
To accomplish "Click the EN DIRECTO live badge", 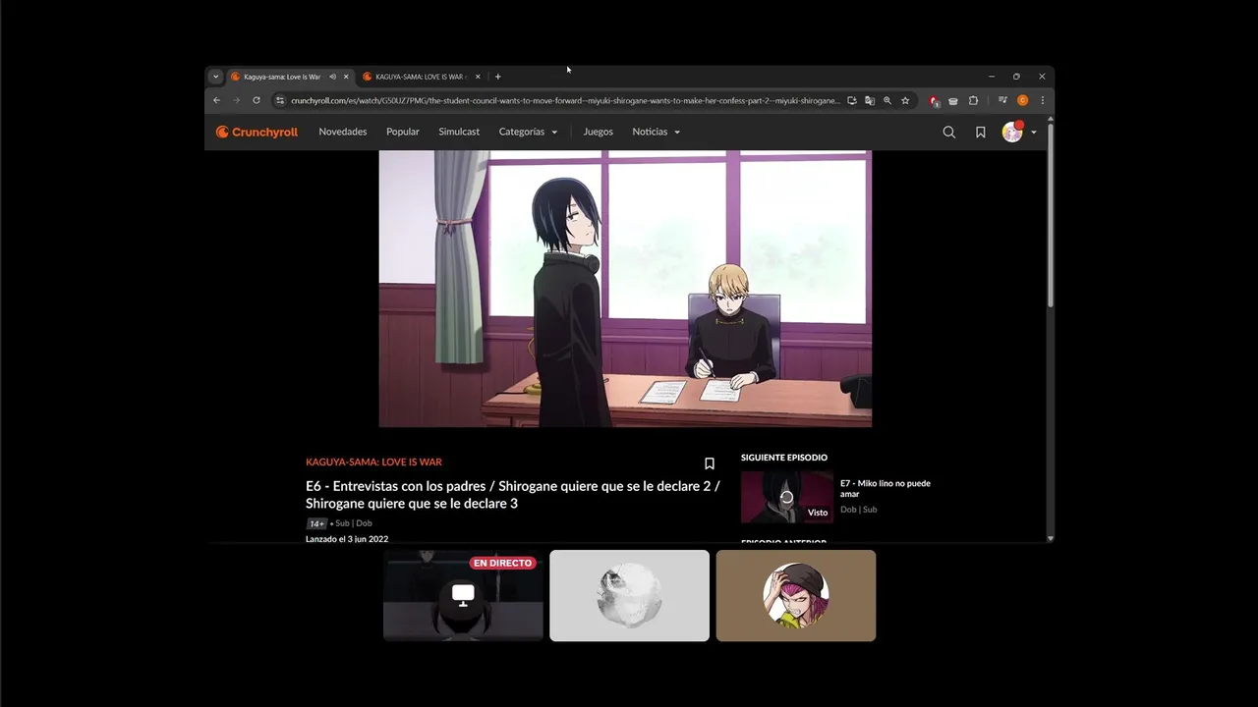I will pyautogui.click(x=502, y=563).
